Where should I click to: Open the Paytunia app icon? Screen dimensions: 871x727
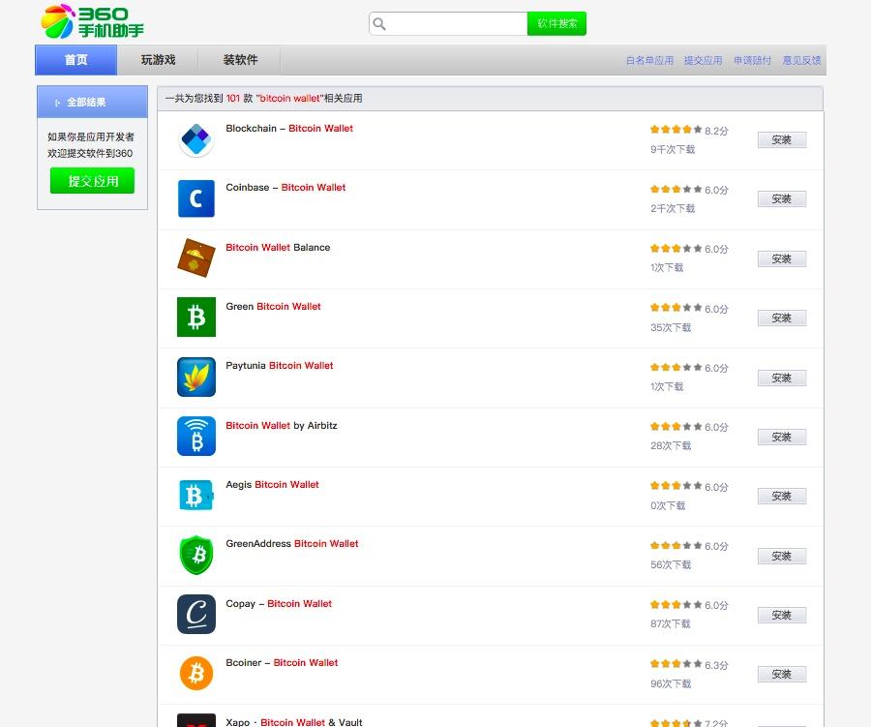tap(196, 377)
